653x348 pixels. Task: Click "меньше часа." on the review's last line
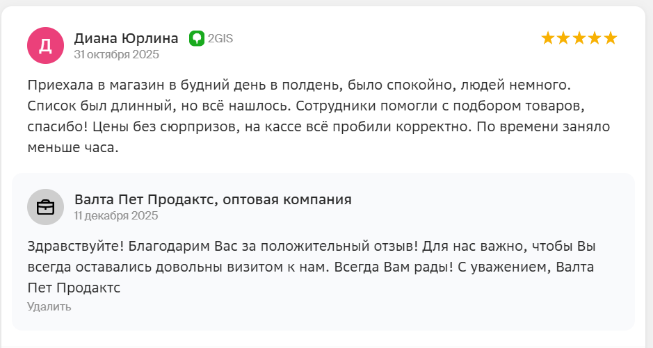(74, 149)
